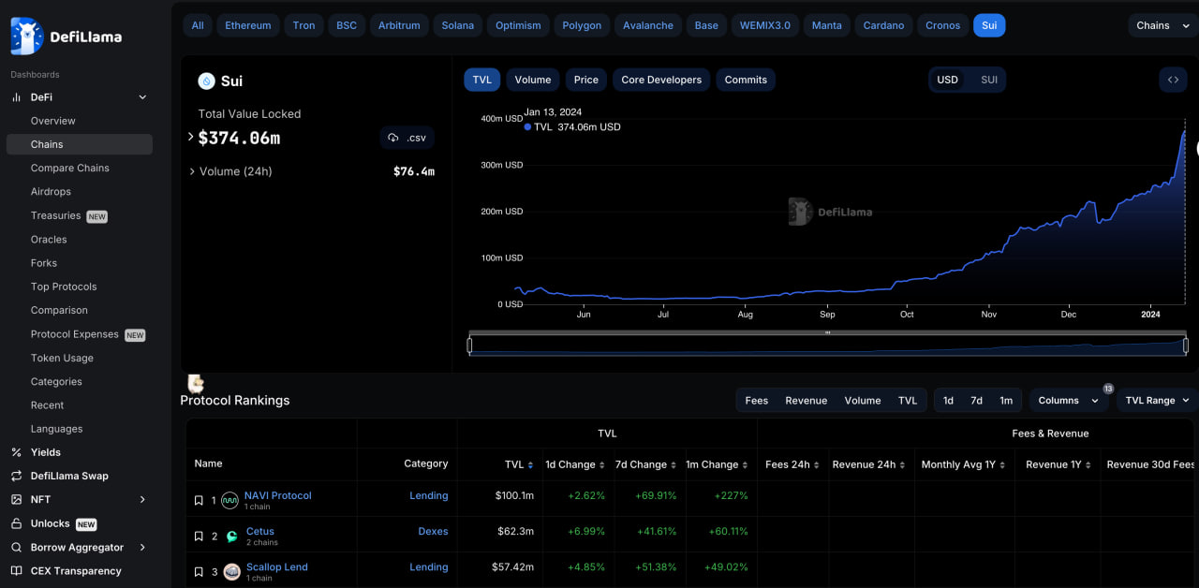Sort table by TVL column header

click(519, 464)
